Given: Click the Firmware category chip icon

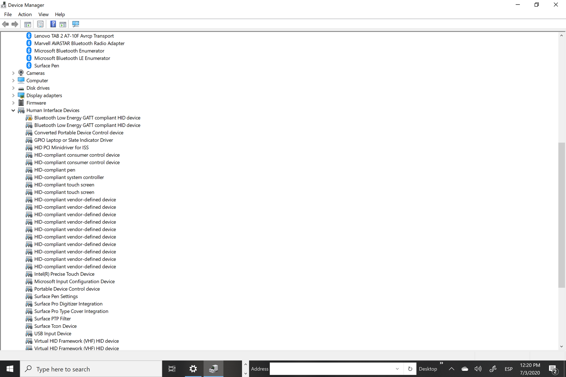Looking at the screenshot, I should (x=21, y=103).
